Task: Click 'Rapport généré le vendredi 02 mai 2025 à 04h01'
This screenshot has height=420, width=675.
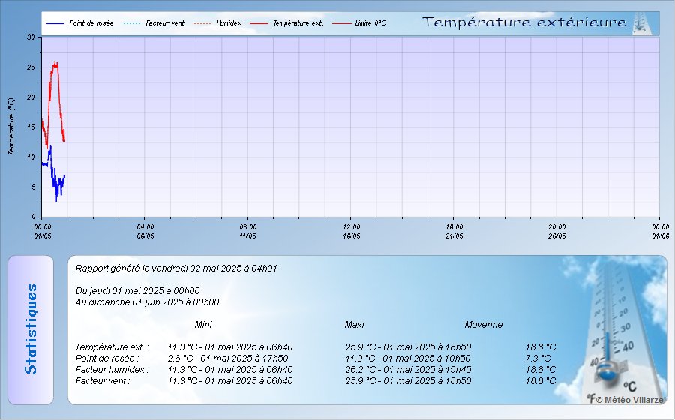Action: pos(176,268)
